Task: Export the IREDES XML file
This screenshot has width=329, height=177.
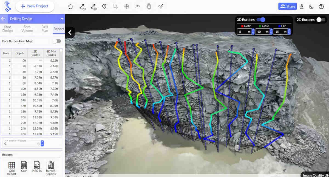Action: 37,167
